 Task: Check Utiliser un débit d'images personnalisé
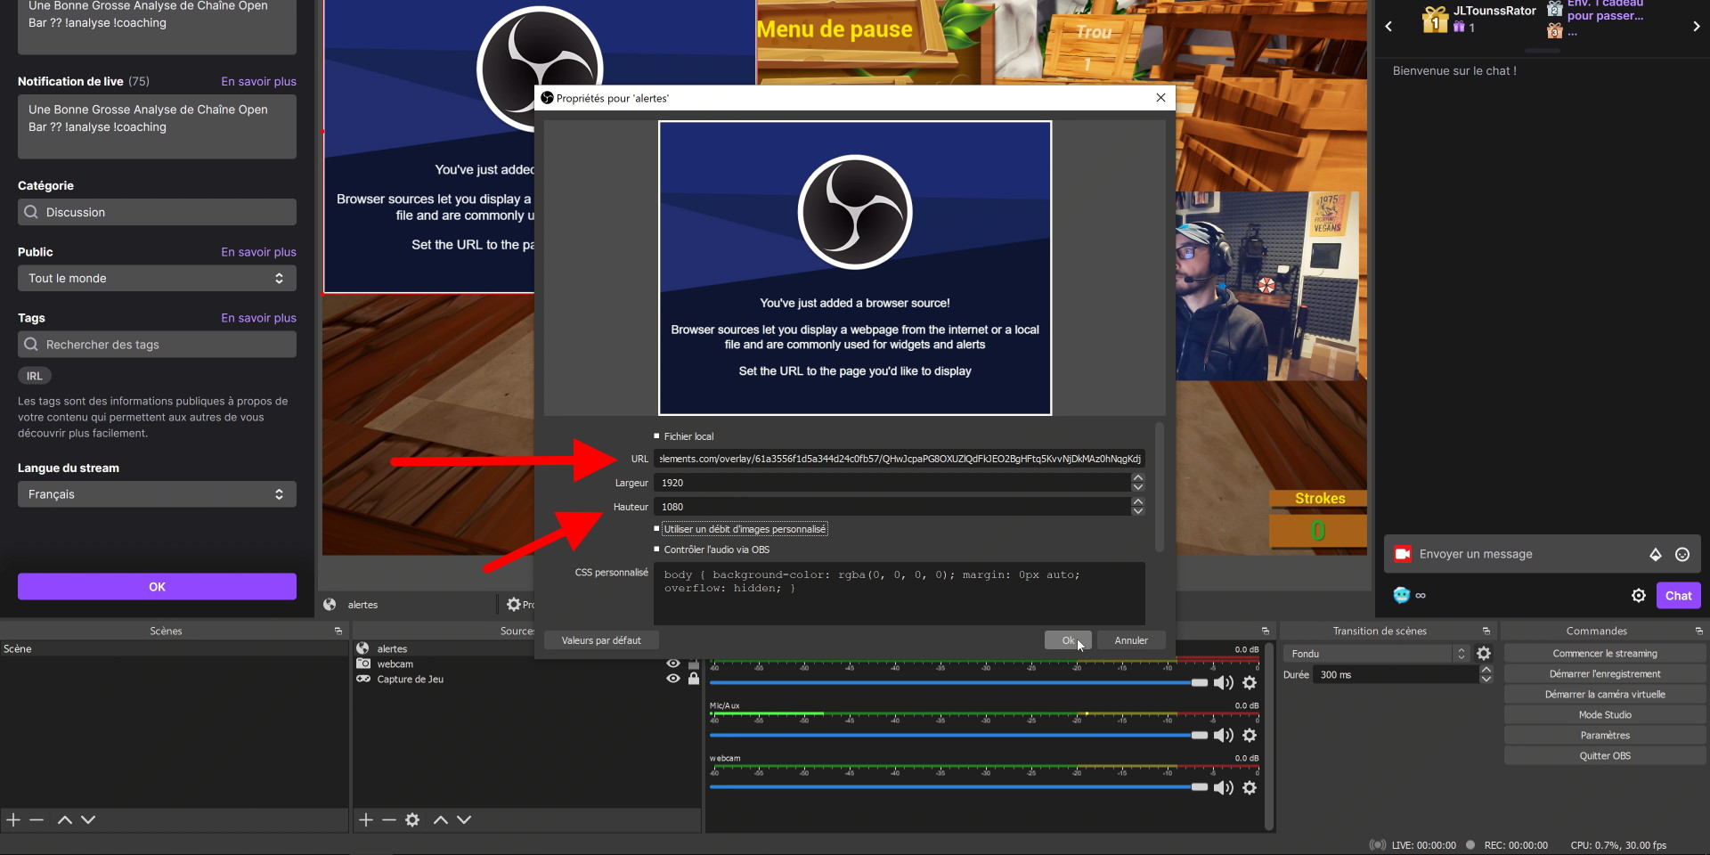(x=657, y=529)
